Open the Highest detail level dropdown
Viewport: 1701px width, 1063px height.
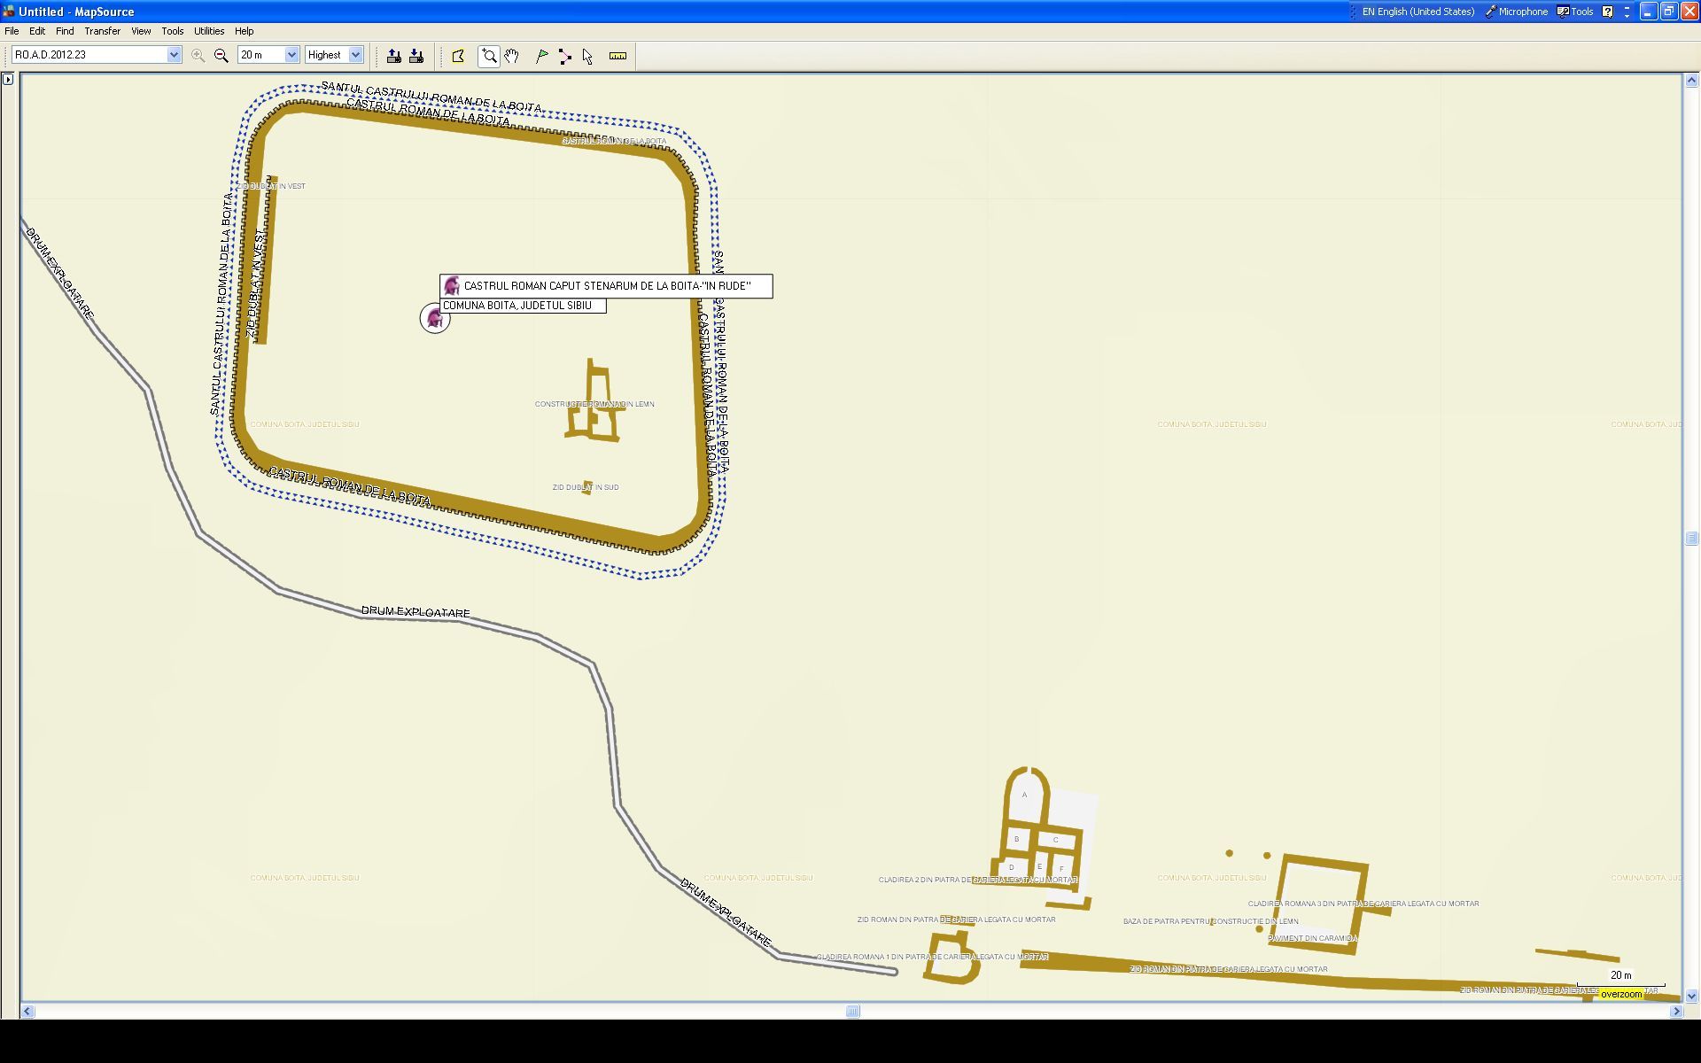tap(355, 55)
